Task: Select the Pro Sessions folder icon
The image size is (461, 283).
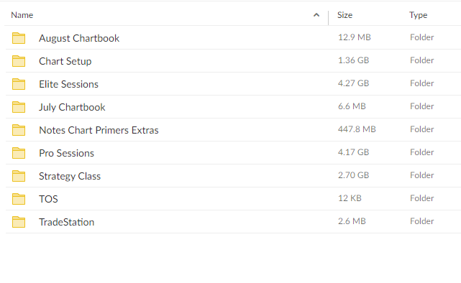Action: click(19, 153)
